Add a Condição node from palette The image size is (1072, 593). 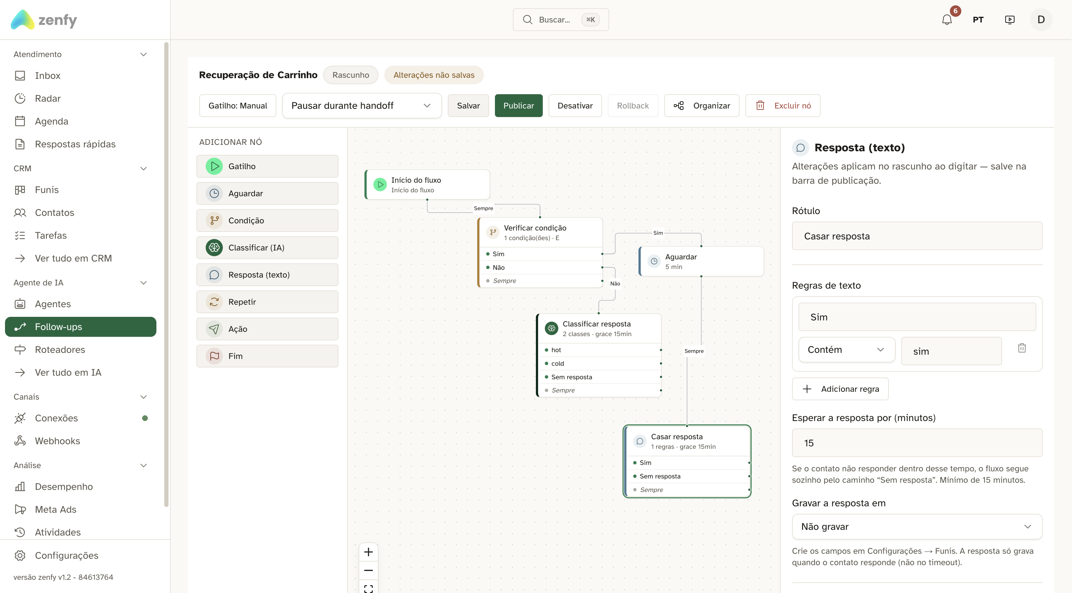pos(267,221)
